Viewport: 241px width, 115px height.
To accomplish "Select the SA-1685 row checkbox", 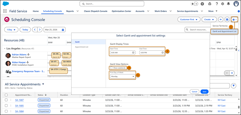I will pyautogui.click(x=6, y=106).
